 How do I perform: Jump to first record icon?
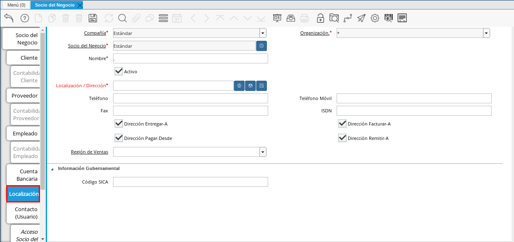click(220, 18)
